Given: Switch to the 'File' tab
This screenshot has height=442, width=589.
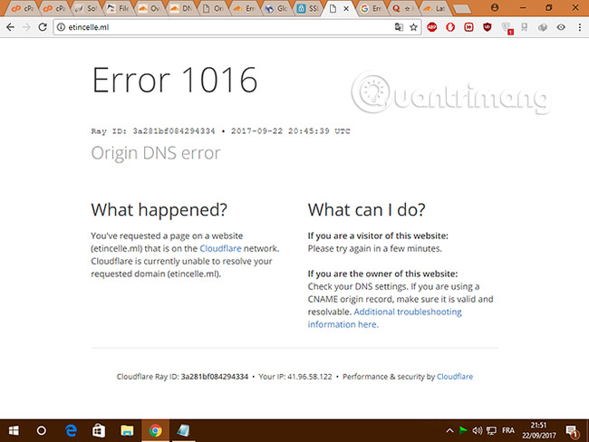Looking at the screenshot, I should [118, 8].
